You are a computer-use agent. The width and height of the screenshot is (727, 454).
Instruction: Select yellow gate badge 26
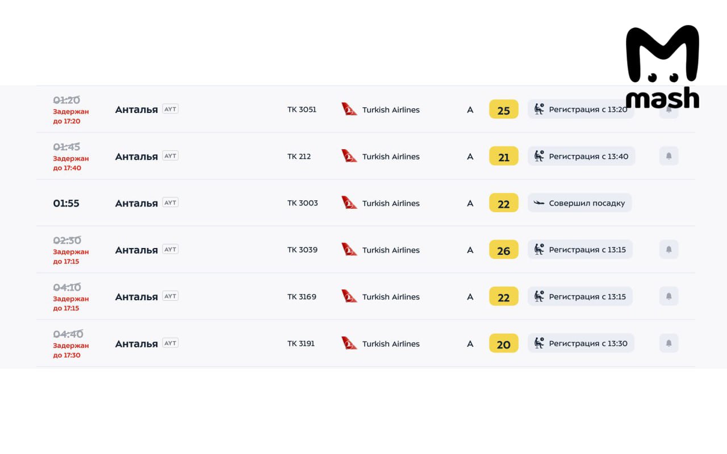(x=504, y=250)
